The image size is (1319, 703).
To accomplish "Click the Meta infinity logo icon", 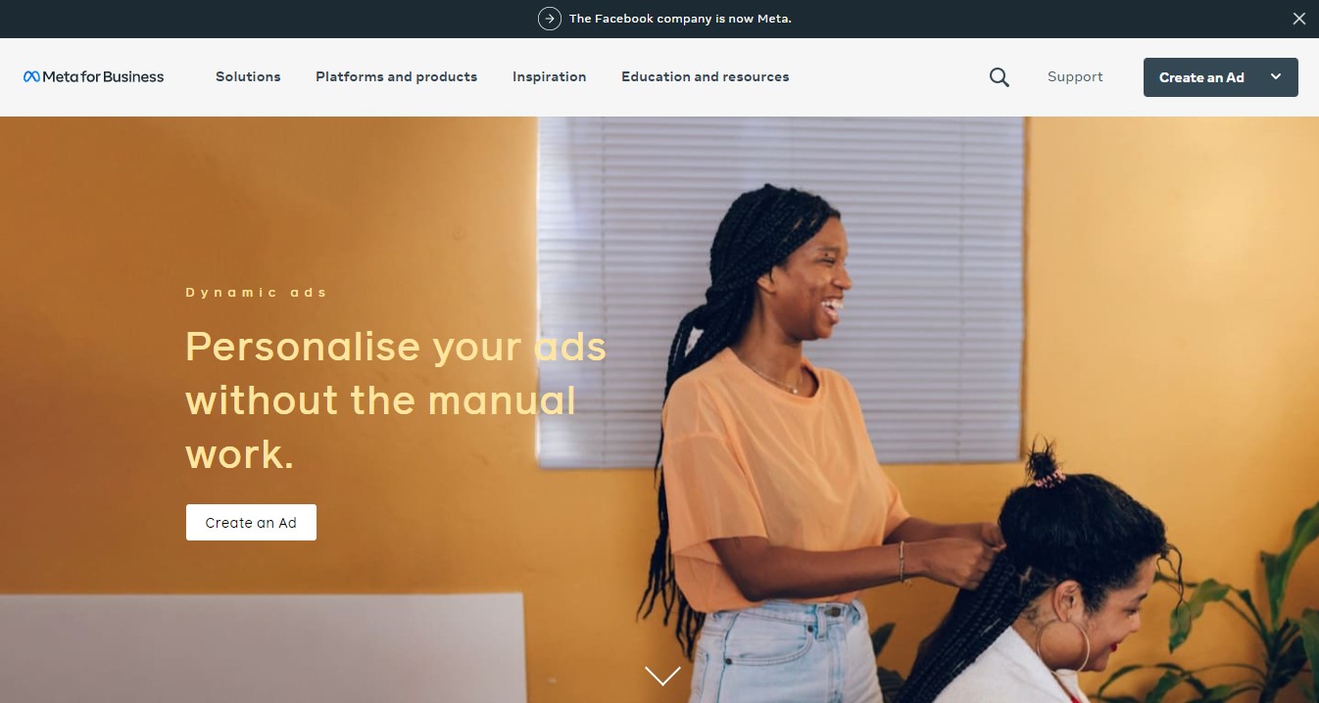I will click(31, 76).
